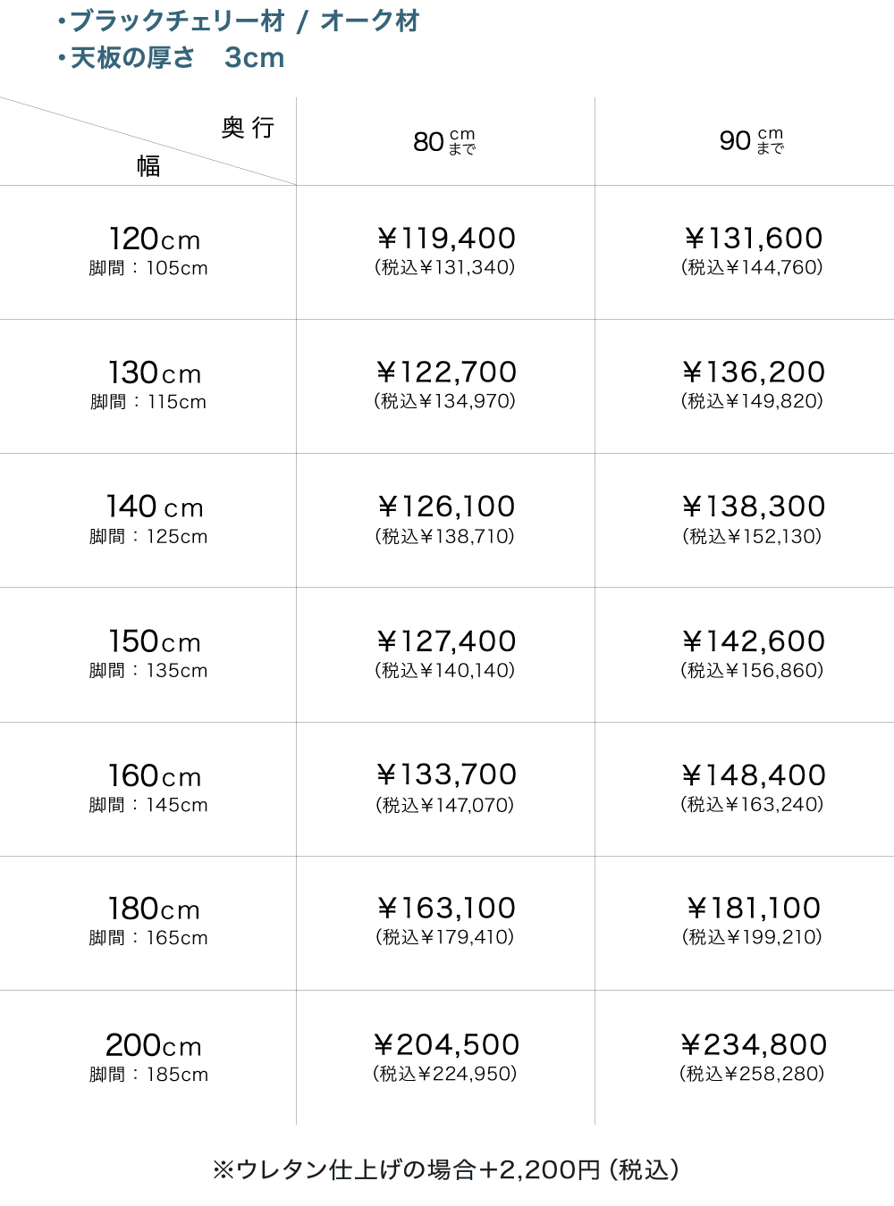Select the ¥131,600 price cell
Screen dimensions: 894x1206
[753, 239]
